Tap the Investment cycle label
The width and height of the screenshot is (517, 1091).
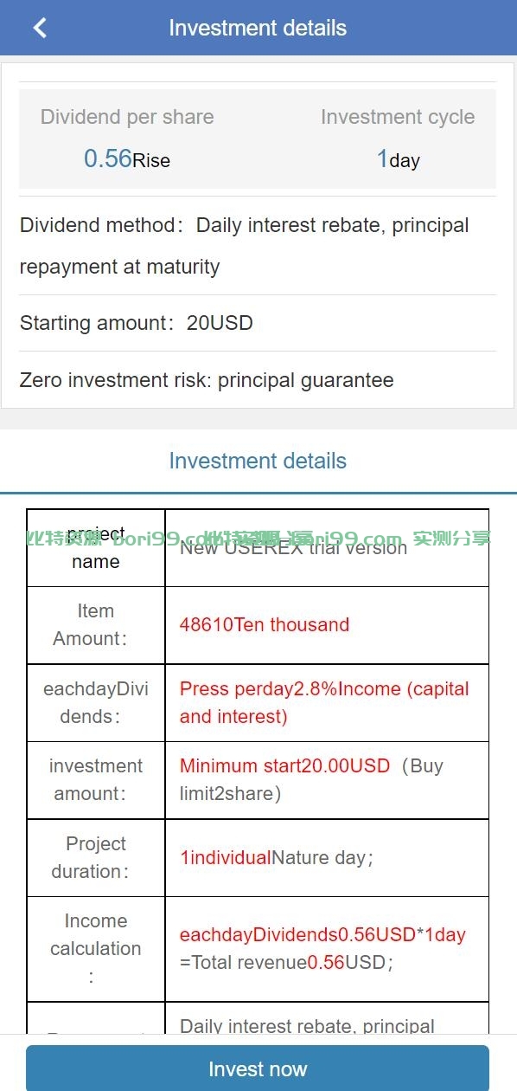398,117
